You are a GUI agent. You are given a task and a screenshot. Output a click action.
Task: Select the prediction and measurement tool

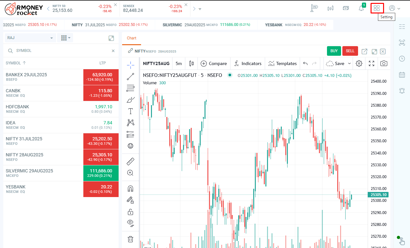(130, 134)
